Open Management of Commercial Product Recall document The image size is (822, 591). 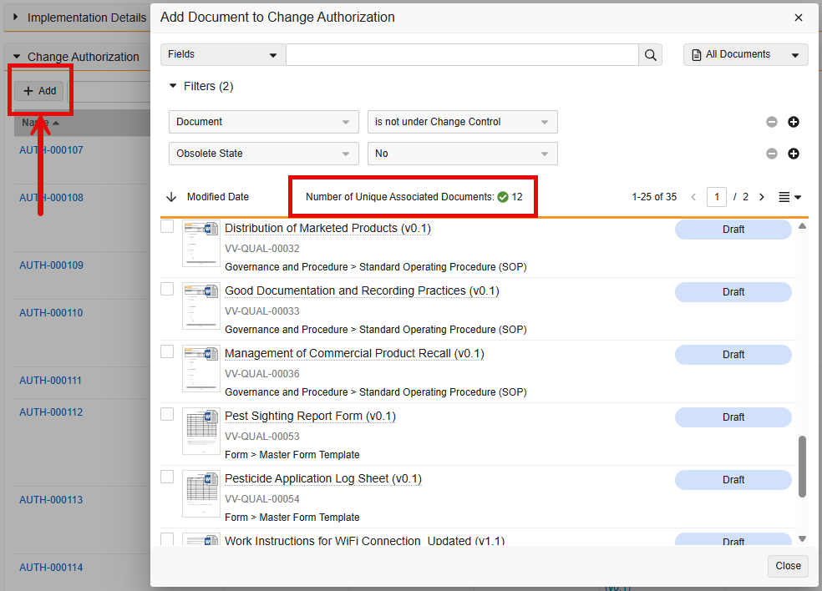(354, 353)
